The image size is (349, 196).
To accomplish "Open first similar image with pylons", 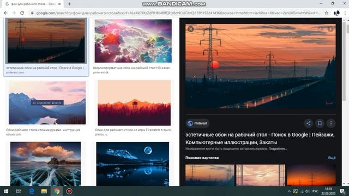I will [x=209, y=175].
